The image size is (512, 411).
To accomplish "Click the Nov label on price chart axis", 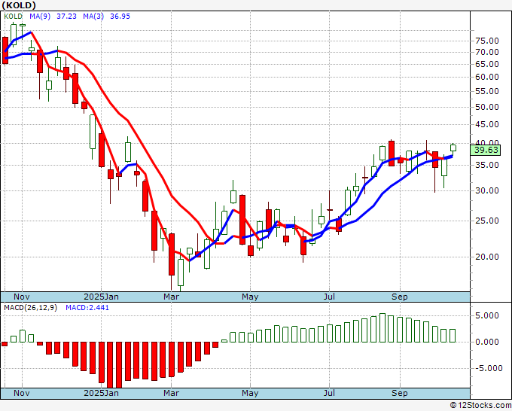I will (22, 297).
